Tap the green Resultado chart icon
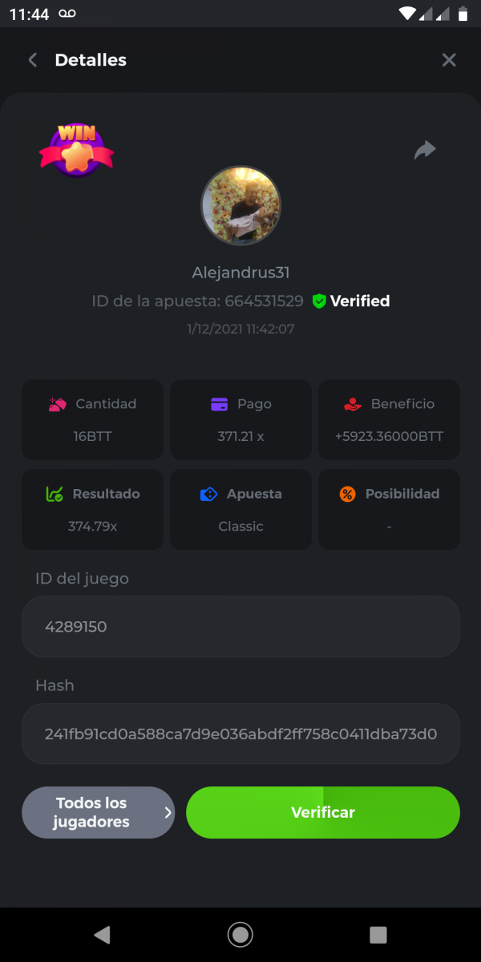This screenshot has width=481, height=962. 55,495
